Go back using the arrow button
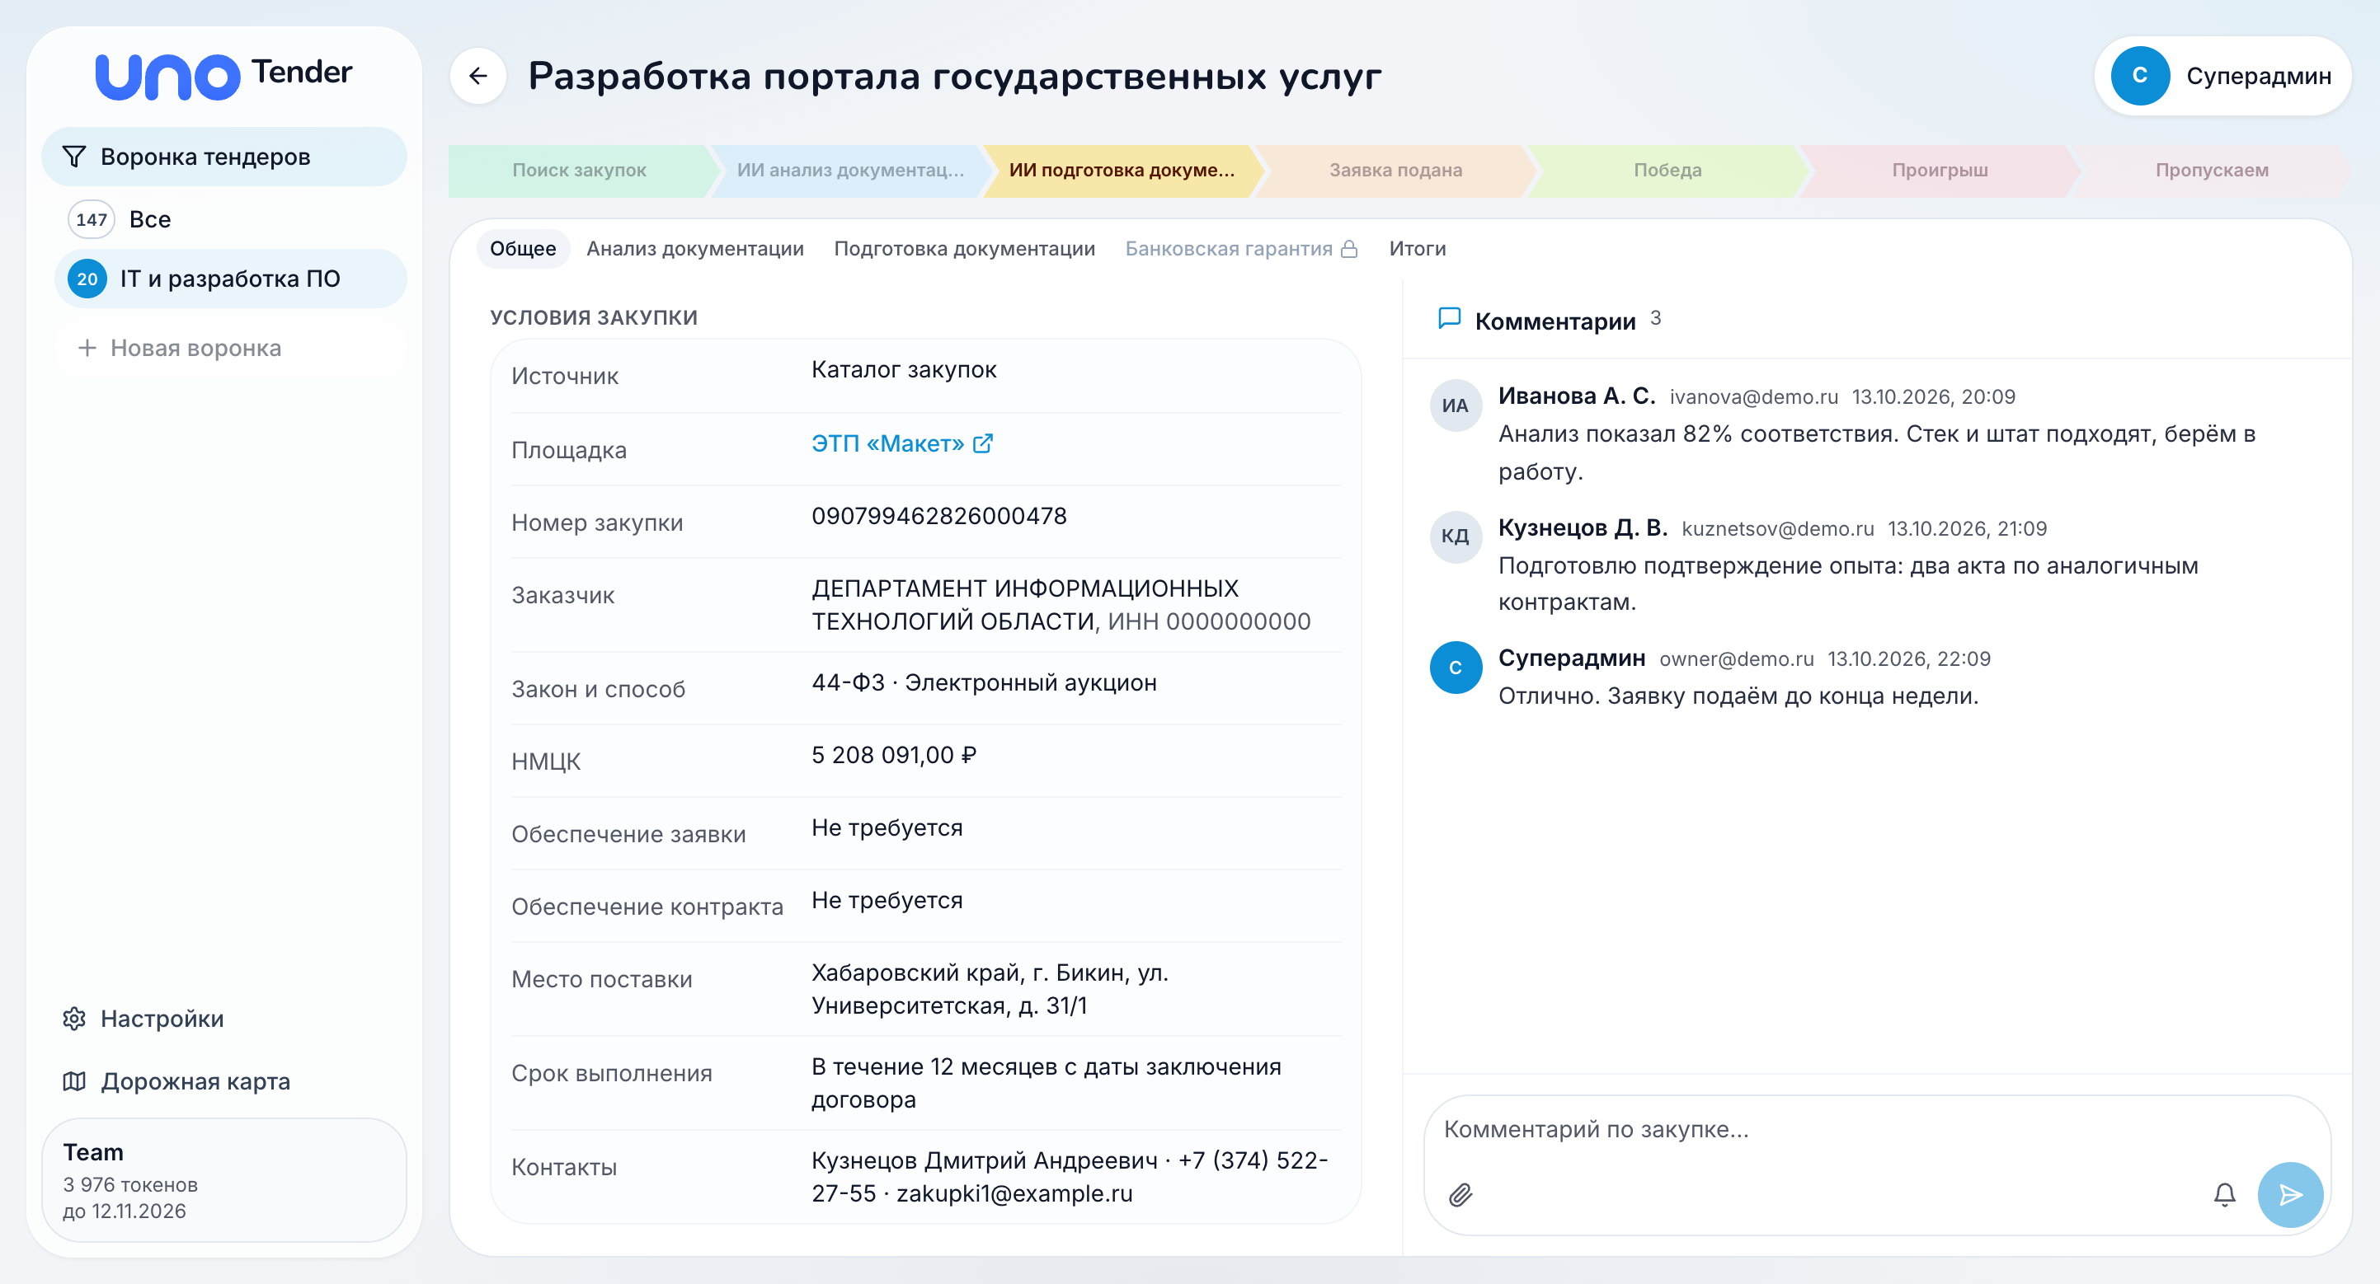The width and height of the screenshot is (2380, 1284). click(477, 76)
